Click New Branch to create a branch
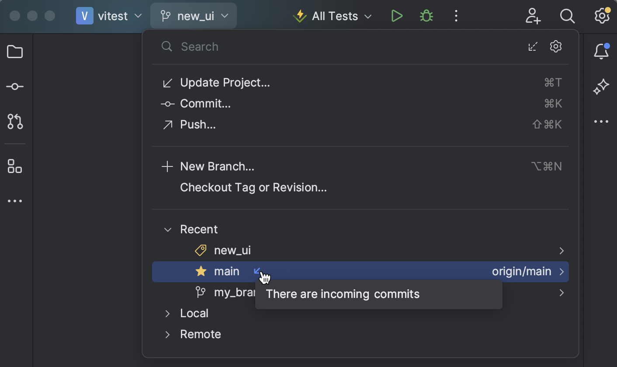 [217, 166]
